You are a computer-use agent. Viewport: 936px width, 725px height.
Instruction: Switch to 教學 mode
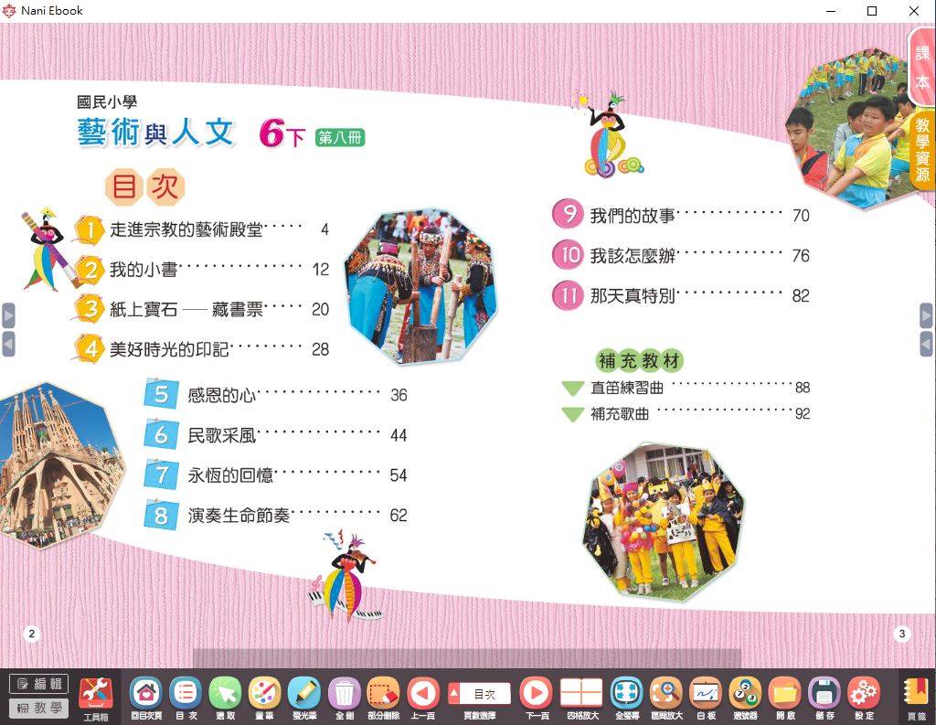(38, 709)
